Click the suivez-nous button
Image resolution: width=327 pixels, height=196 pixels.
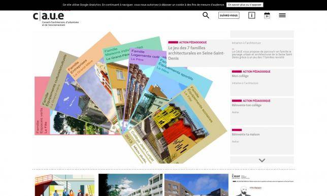pos(229,15)
